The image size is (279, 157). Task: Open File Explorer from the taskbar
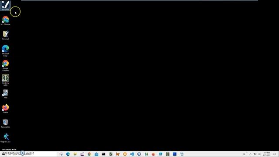tap(75, 154)
